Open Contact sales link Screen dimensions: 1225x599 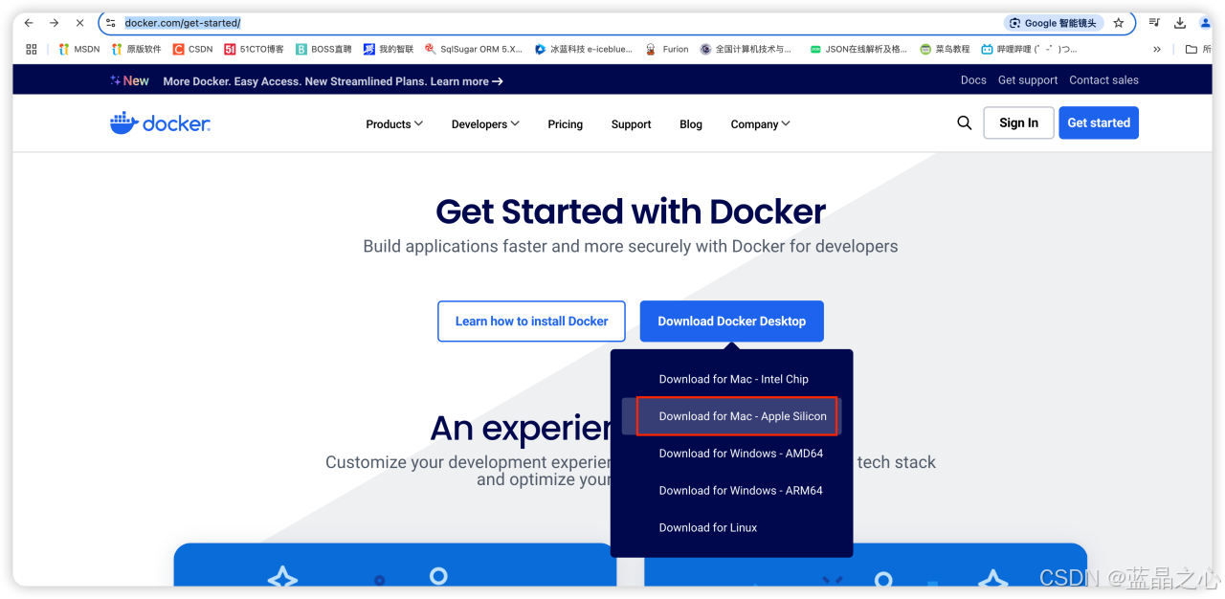point(1103,80)
